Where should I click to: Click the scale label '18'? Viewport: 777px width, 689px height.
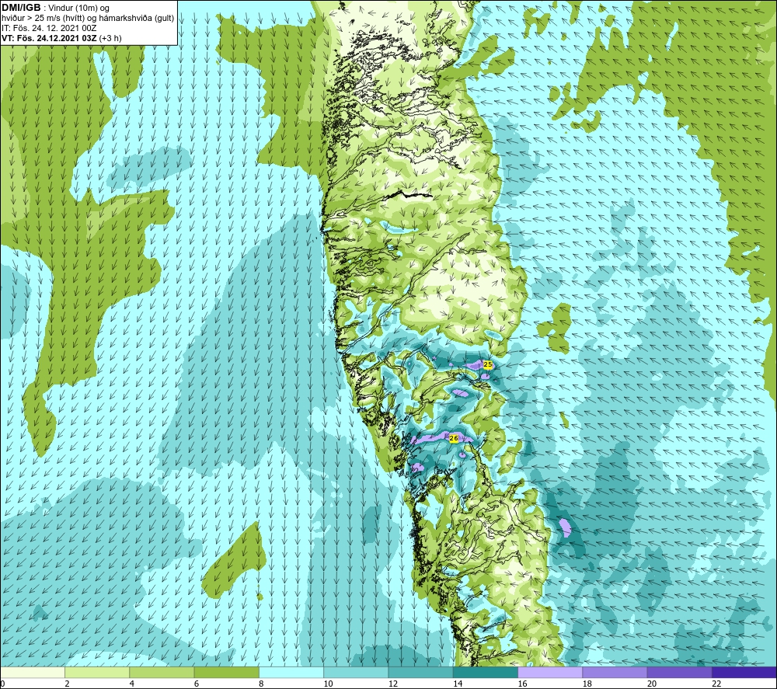coord(587,684)
